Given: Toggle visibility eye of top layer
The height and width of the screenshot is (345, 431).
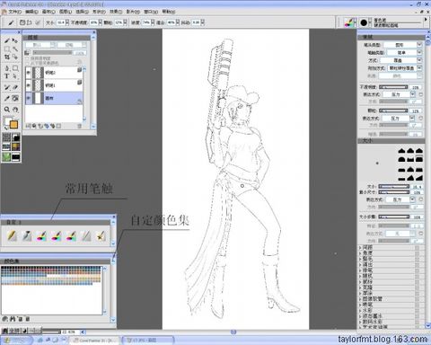Looking at the screenshot, I should pyautogui.click(x=29, y=73).
